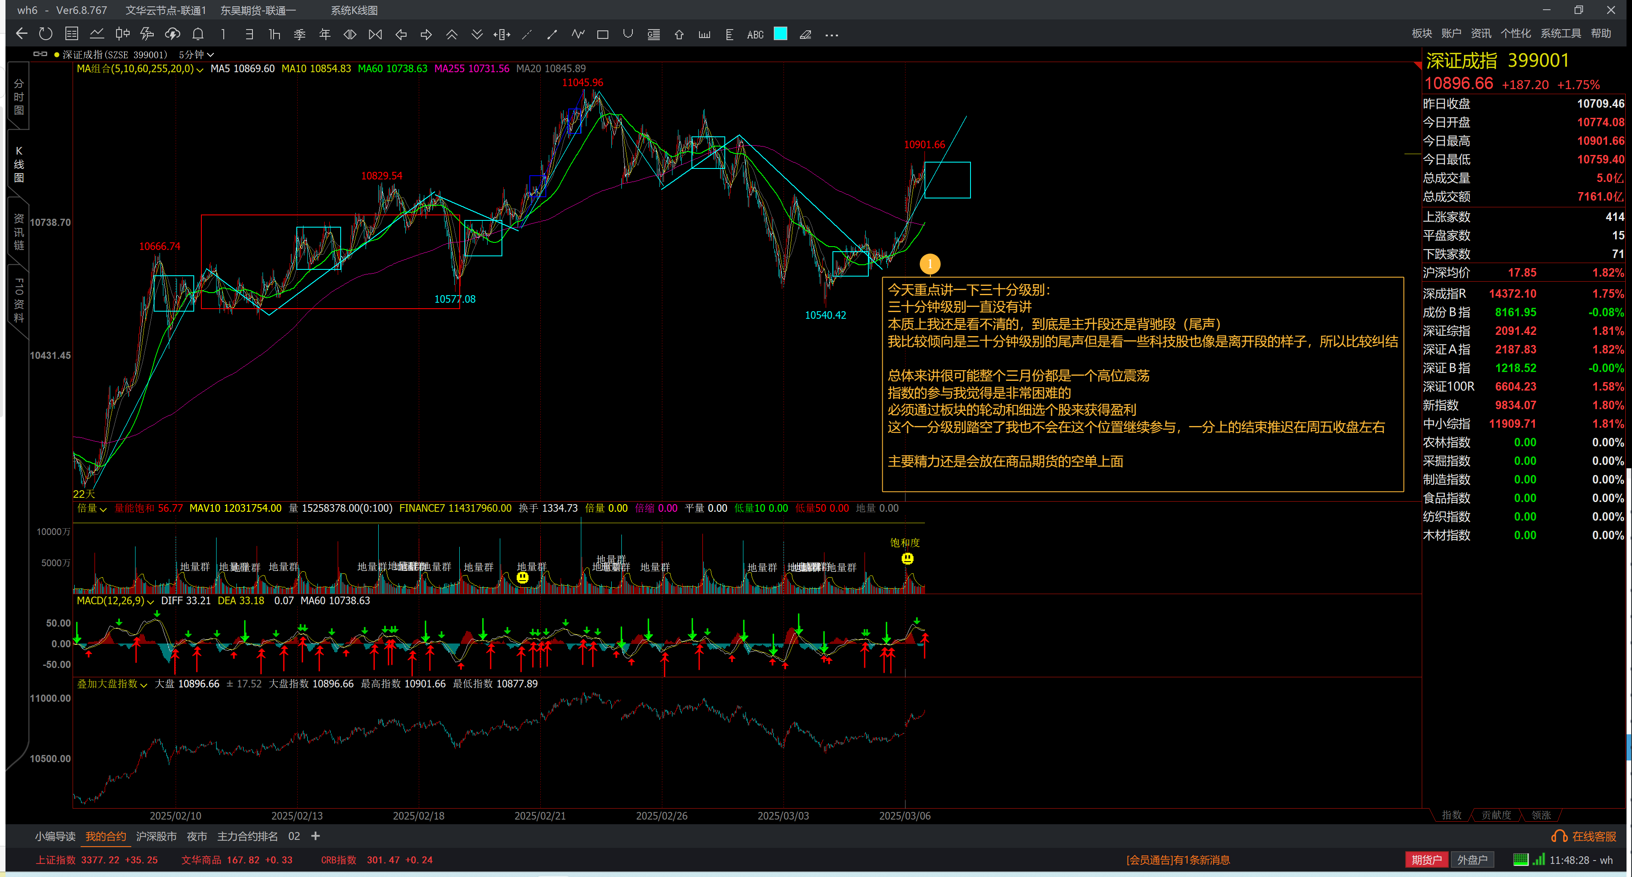Toggle the chart link icon beside 深证成指
Screen dimensions: 1632x877
click(41, 54)
